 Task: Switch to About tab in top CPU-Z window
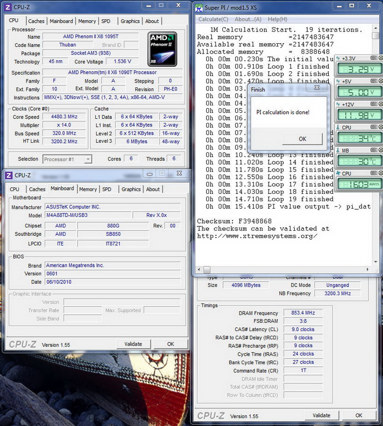tap(152, 21)
